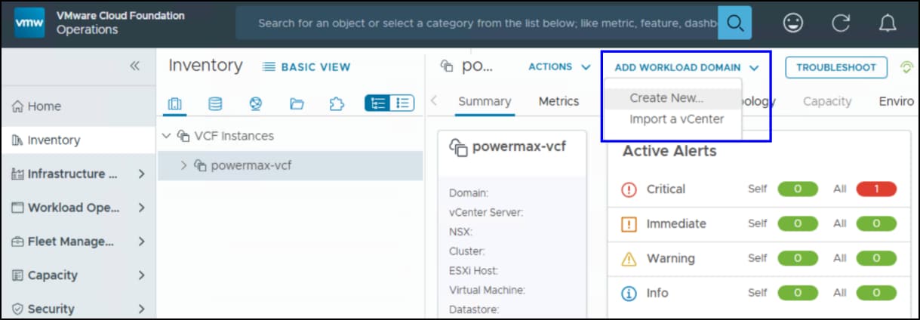This screenshot has width=920, height=320.
Task: Collapse the left navigation with double chevron
Action: pos(134,66)
